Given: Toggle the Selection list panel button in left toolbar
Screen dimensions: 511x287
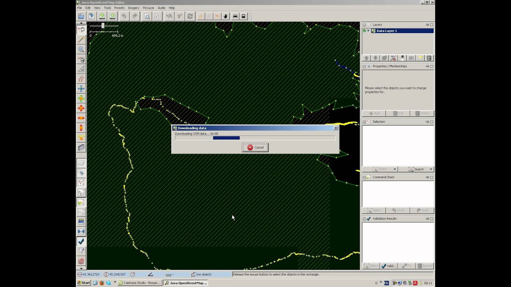Looking at the screenshot, I should coord(81,183).
